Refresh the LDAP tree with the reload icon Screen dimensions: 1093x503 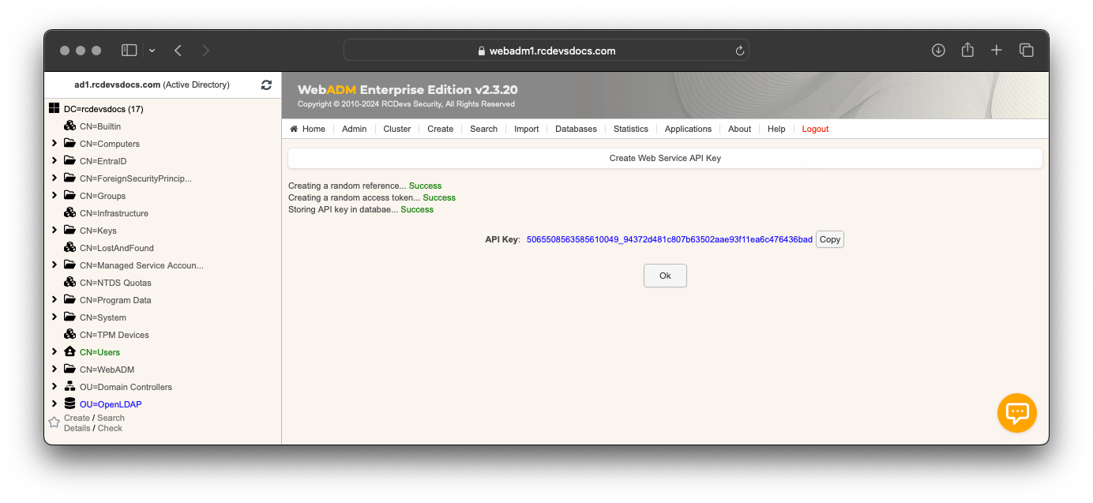tap(266, 84)
